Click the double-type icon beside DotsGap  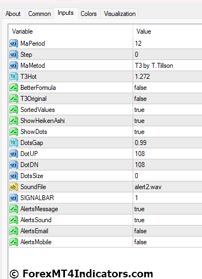pyautogui.click(x=14, y=143)
